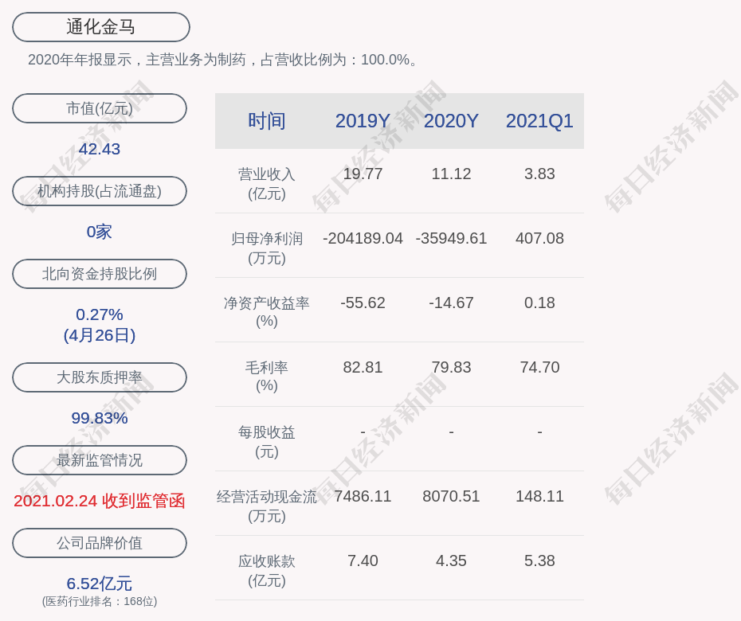Screen dimensions: 741x621
Task: Select the 2019Y column header
Action: [x=363, y=121]
